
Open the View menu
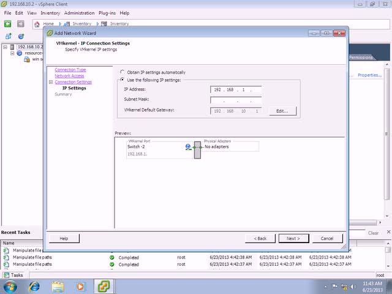(32, 13)
